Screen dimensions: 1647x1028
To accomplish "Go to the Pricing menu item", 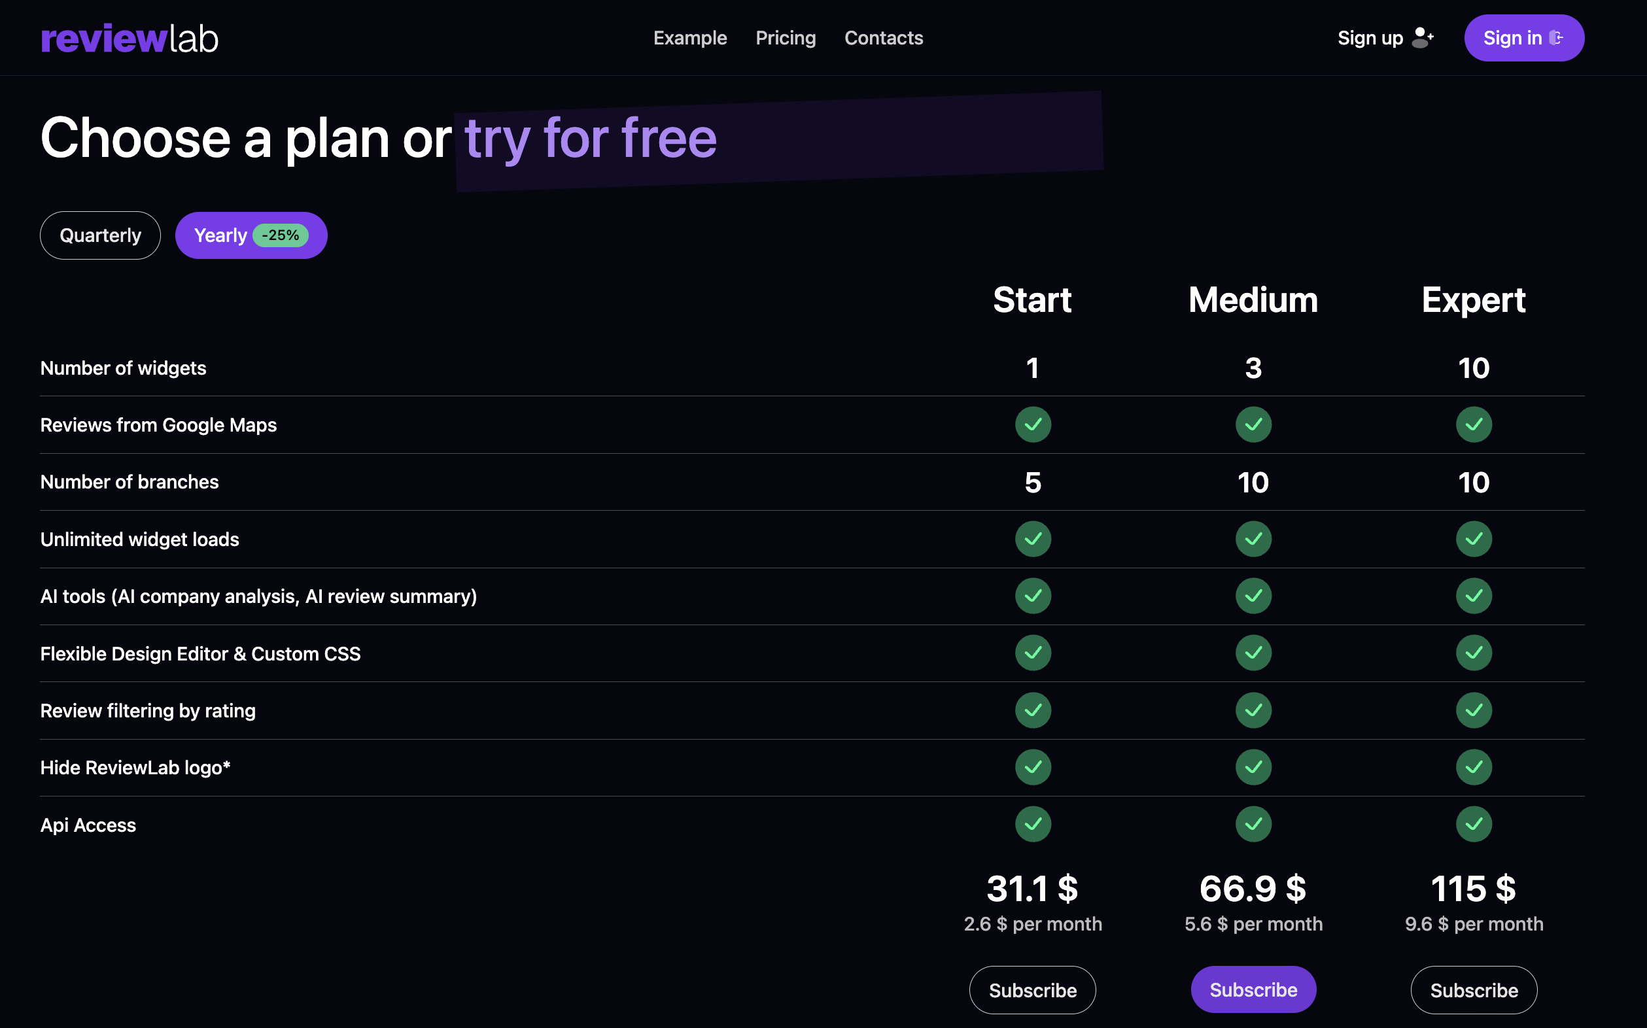I will [x=786, y=38].
